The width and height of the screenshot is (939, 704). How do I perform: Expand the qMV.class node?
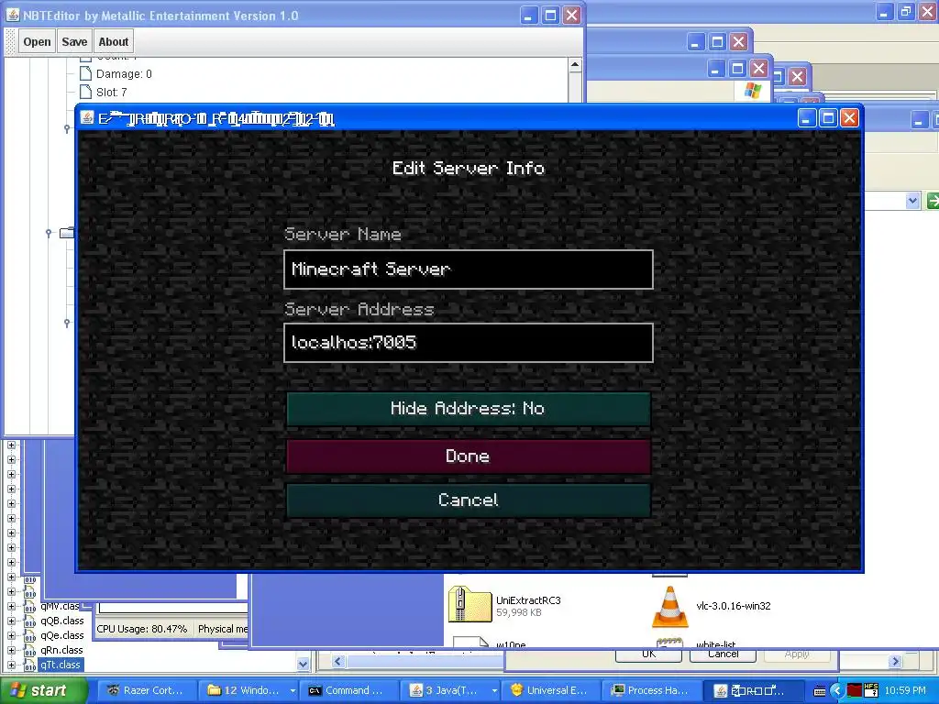tap(11, 607)
